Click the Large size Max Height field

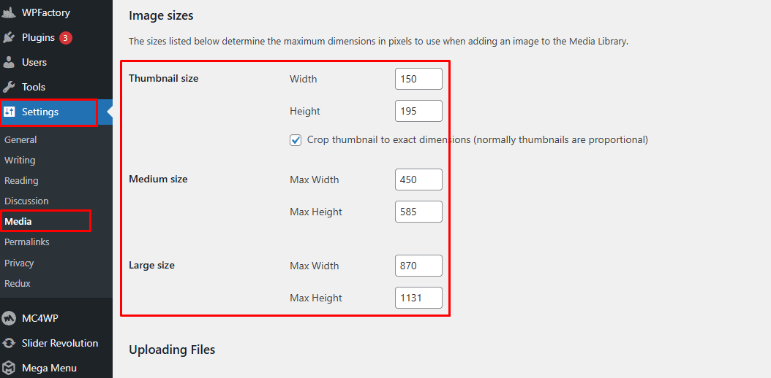418,298
